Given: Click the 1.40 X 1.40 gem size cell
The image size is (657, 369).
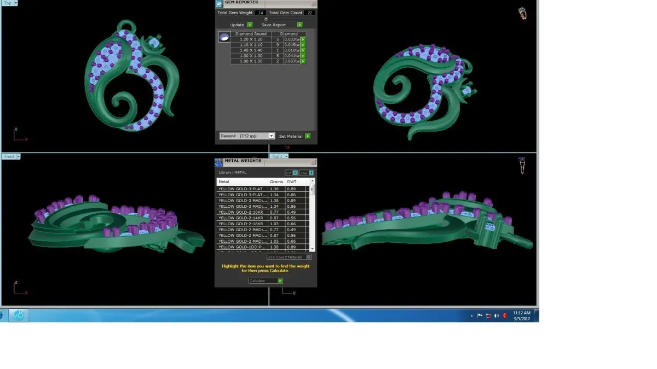Looking at the screenshot, I should (251, 50).
